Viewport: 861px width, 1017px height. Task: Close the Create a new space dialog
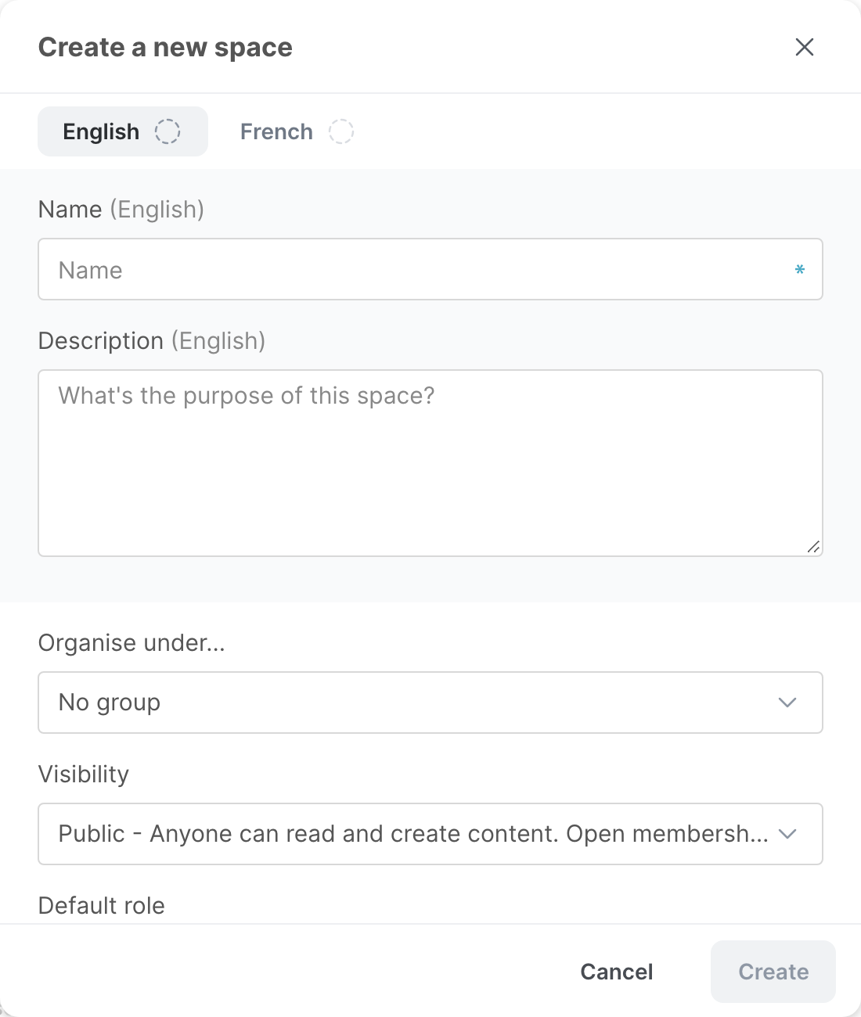[x=804, y=47]
